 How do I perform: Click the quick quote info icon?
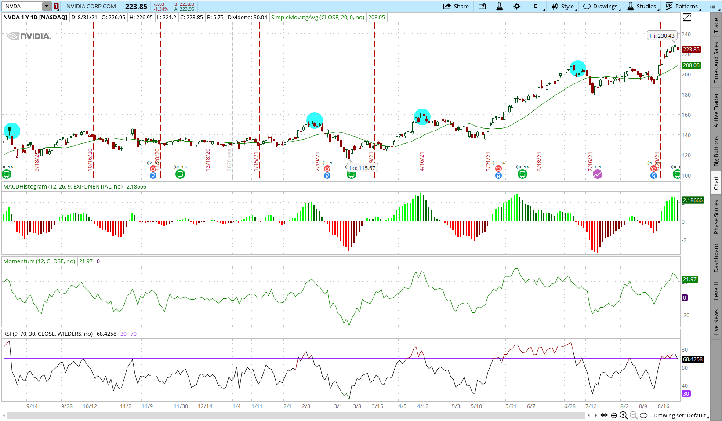point(482,6)
